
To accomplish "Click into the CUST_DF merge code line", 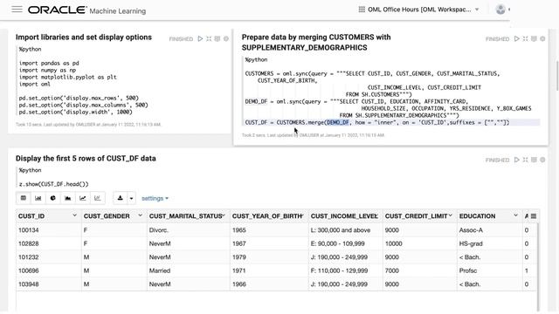I will (377, 122).
